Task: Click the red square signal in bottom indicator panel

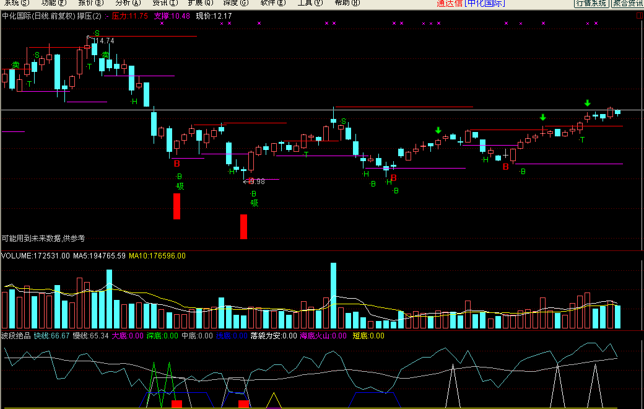Action: pos(176,404)
